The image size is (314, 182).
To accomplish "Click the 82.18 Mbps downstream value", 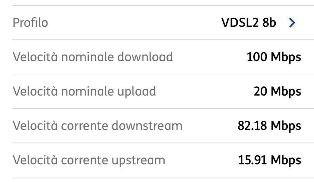I will 269,126.
